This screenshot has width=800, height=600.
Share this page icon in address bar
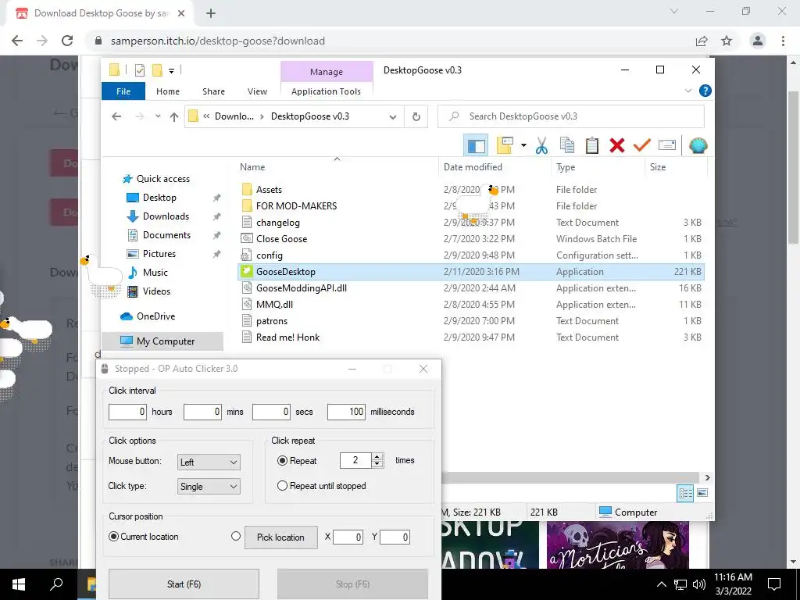pos(702,41)
